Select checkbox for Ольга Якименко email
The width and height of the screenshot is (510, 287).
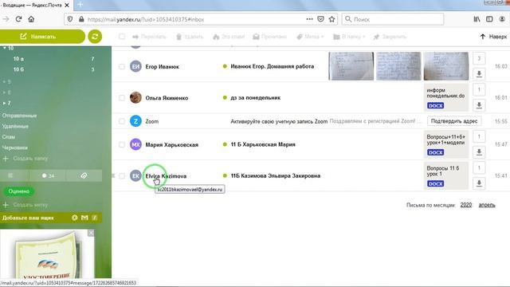click(122, 97)
